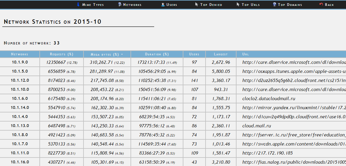Open the Top Domains menu item
The width and height of the screenshot is (346, 166).
click(290, 4)
